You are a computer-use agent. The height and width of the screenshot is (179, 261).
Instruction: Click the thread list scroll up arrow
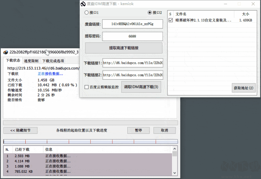(x=175, y=149)
